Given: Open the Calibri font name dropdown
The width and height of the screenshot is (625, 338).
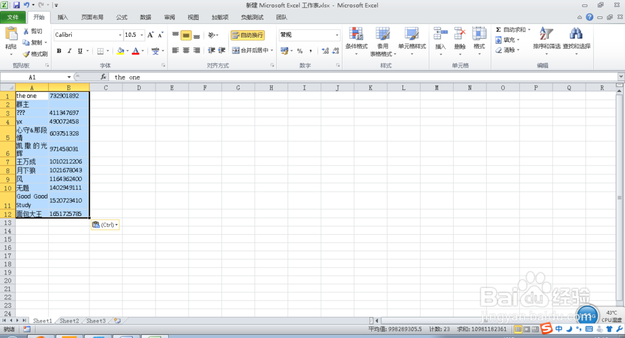Looking at the screenshot, I should (120, 35).
